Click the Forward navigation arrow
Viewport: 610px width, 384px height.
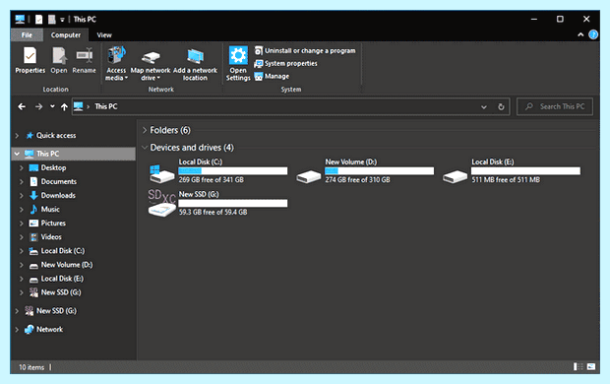pos(38,106)
